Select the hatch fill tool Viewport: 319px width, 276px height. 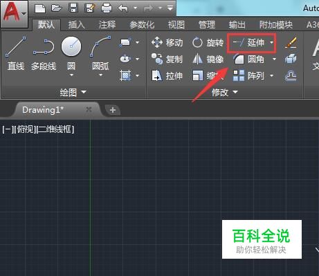[x=125, y=75]
